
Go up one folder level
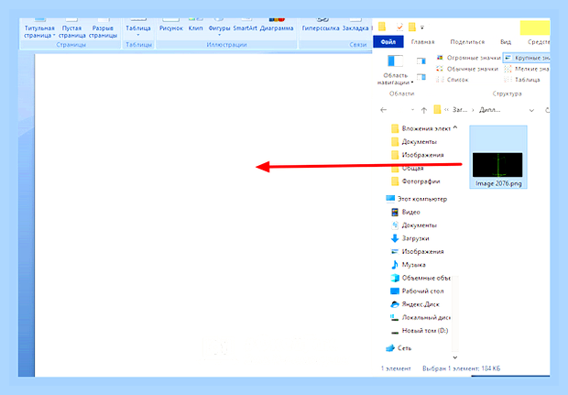[x=424, y=110]
